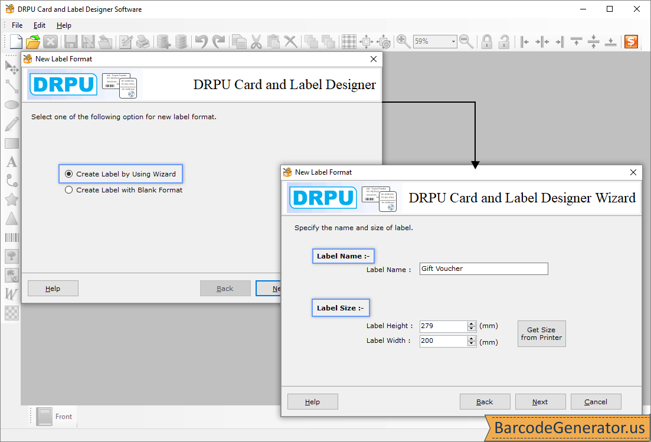
Task: Select the Line drawing tool
Action: [12, 86]
